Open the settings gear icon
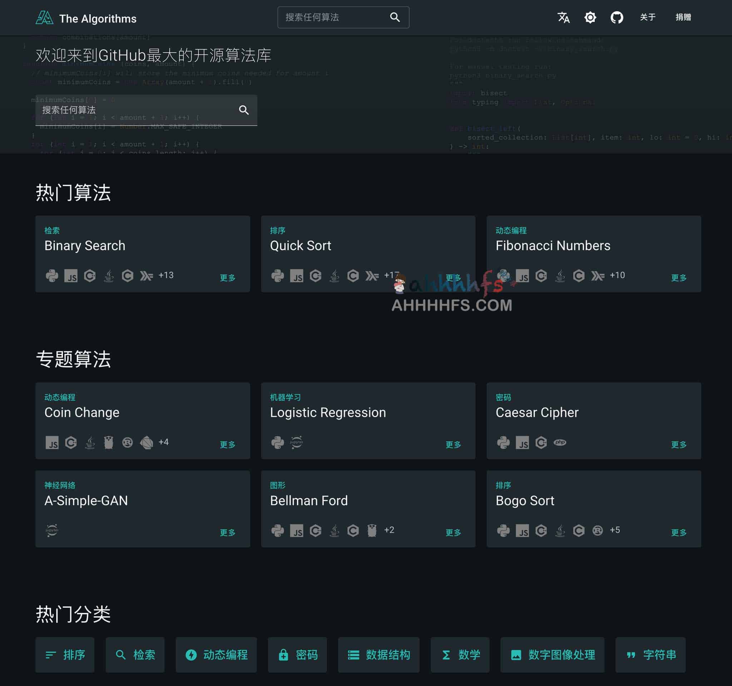 590,17
